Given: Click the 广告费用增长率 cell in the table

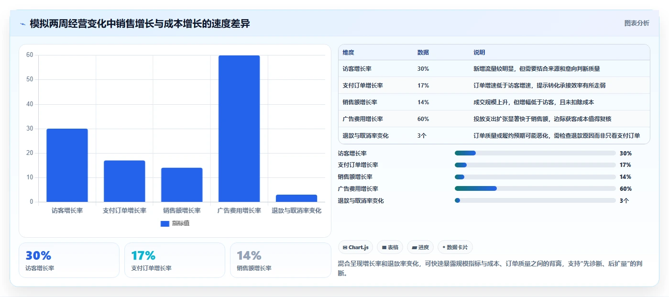Looking at the screenshot, I should point(363,119).
